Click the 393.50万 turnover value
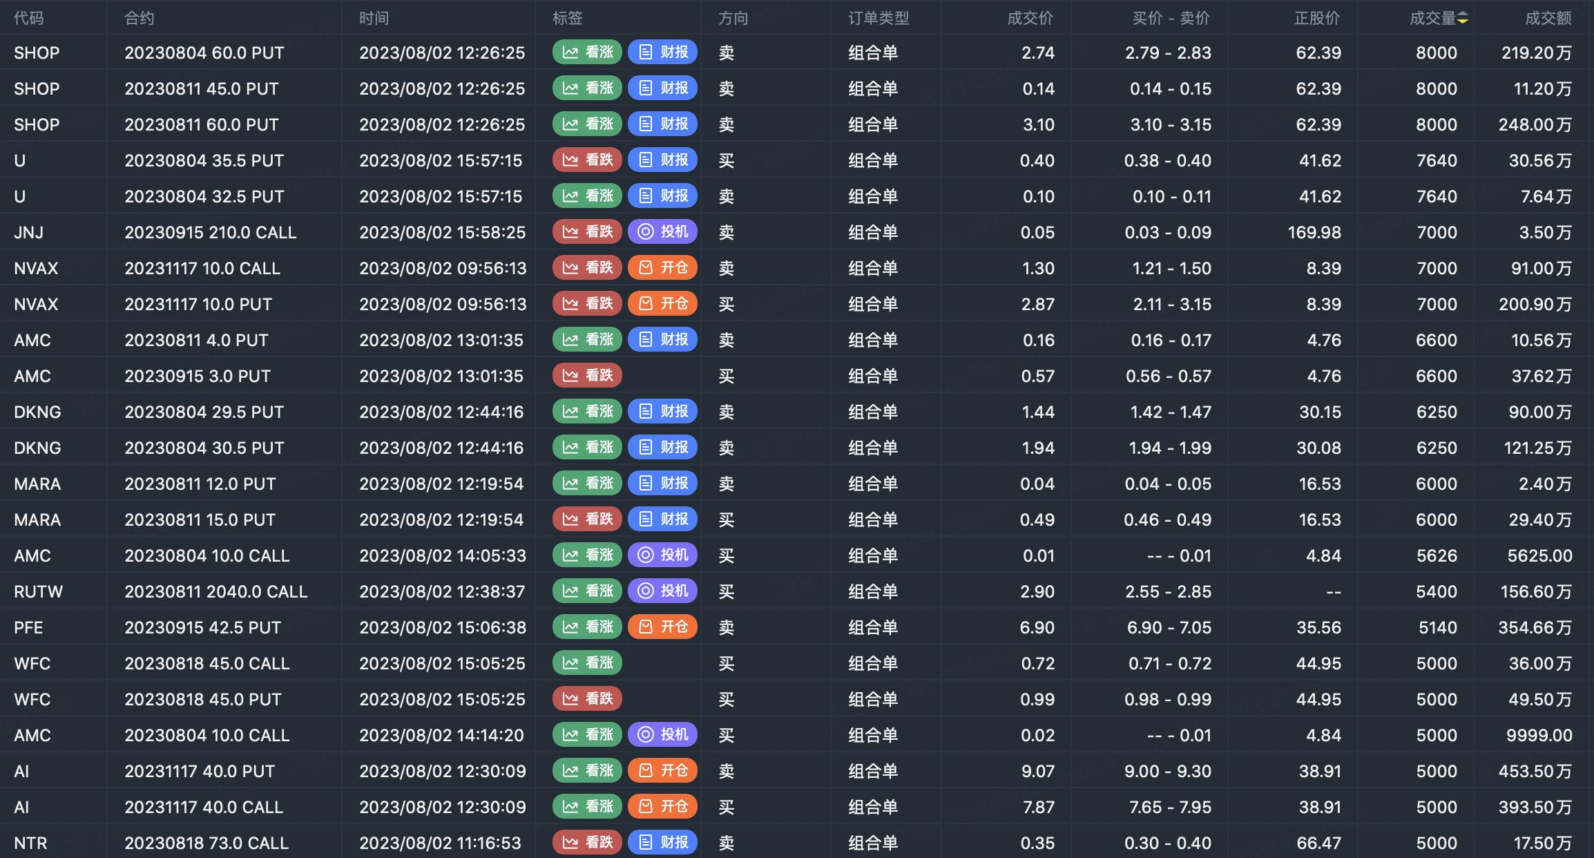 (x=1535, y=807)
